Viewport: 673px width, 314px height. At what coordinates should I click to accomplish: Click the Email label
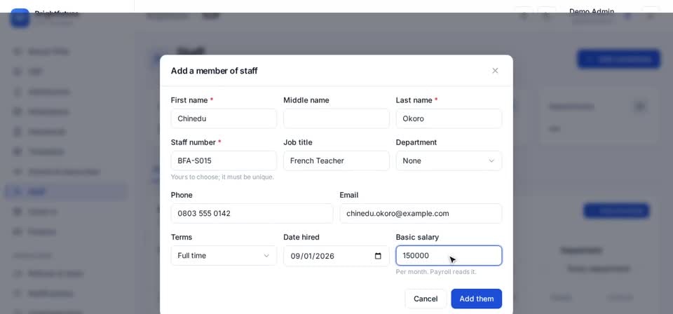(x=348, y=195)
